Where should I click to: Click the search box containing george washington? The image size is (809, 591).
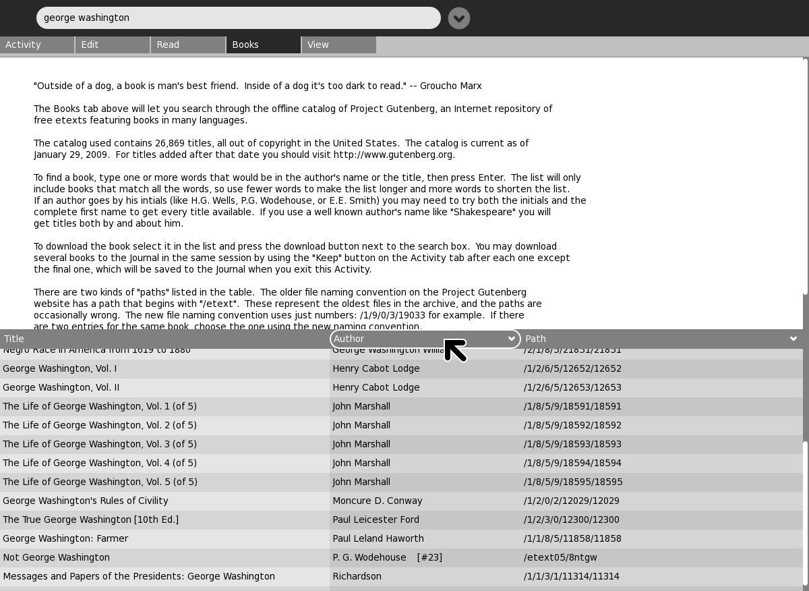coord(238,18)
